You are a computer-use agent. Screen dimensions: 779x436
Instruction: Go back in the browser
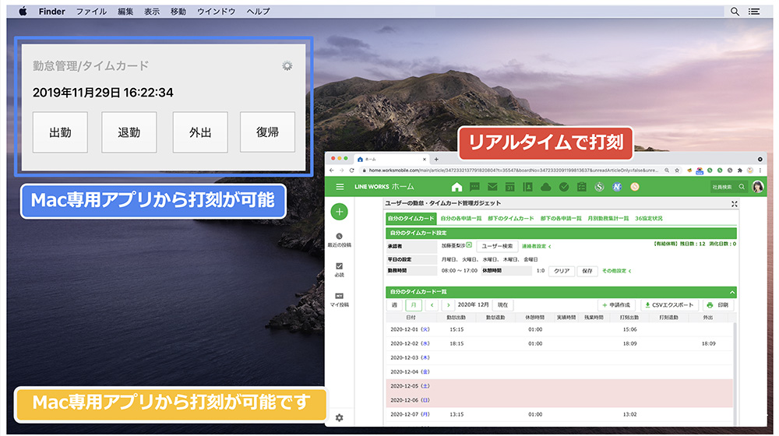pos(332,171)
